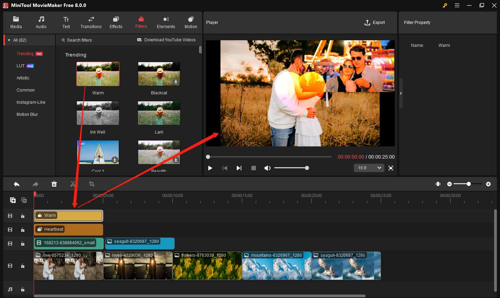Image resolution: width=500 pixels, height=298 pixels.
Task: Play the video preview
Action: [x=210, y=168]
